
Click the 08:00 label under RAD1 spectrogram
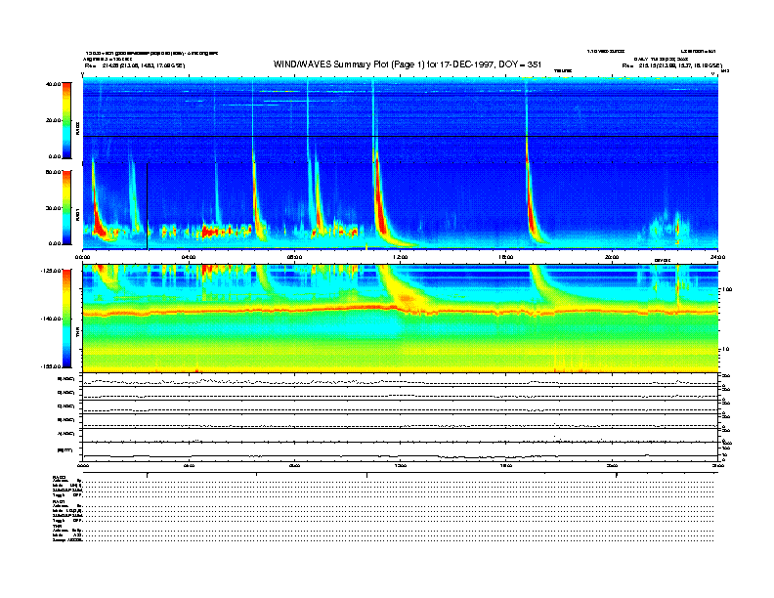pos(294,257)
